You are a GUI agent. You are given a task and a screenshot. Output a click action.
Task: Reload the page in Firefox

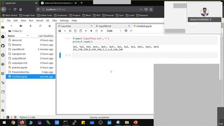[15, 9]
